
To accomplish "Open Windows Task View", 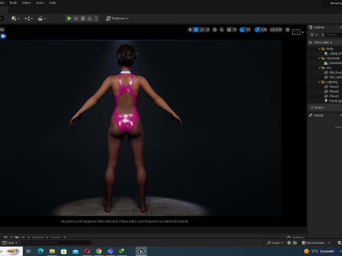I will coord(28,251).
